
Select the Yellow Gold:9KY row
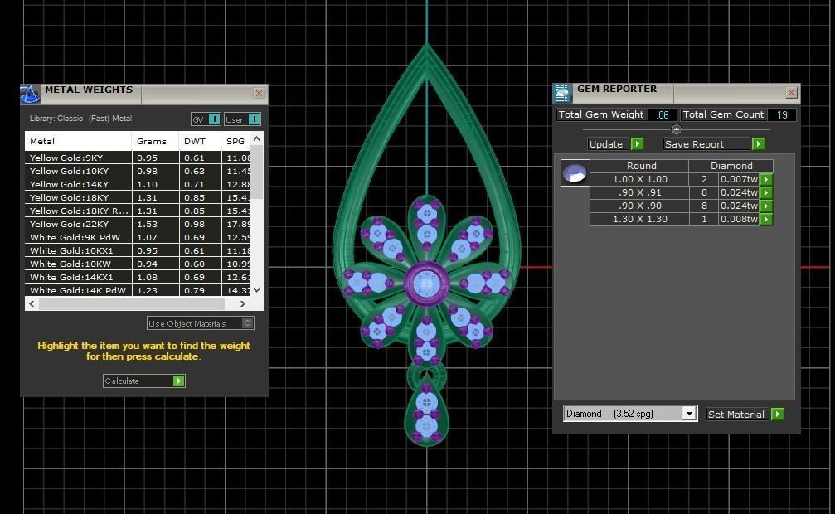[138, 158]
